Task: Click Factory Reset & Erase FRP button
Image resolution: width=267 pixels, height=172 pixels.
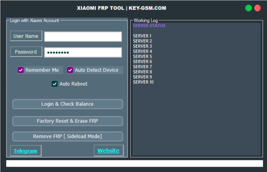Action: point(67,121)
